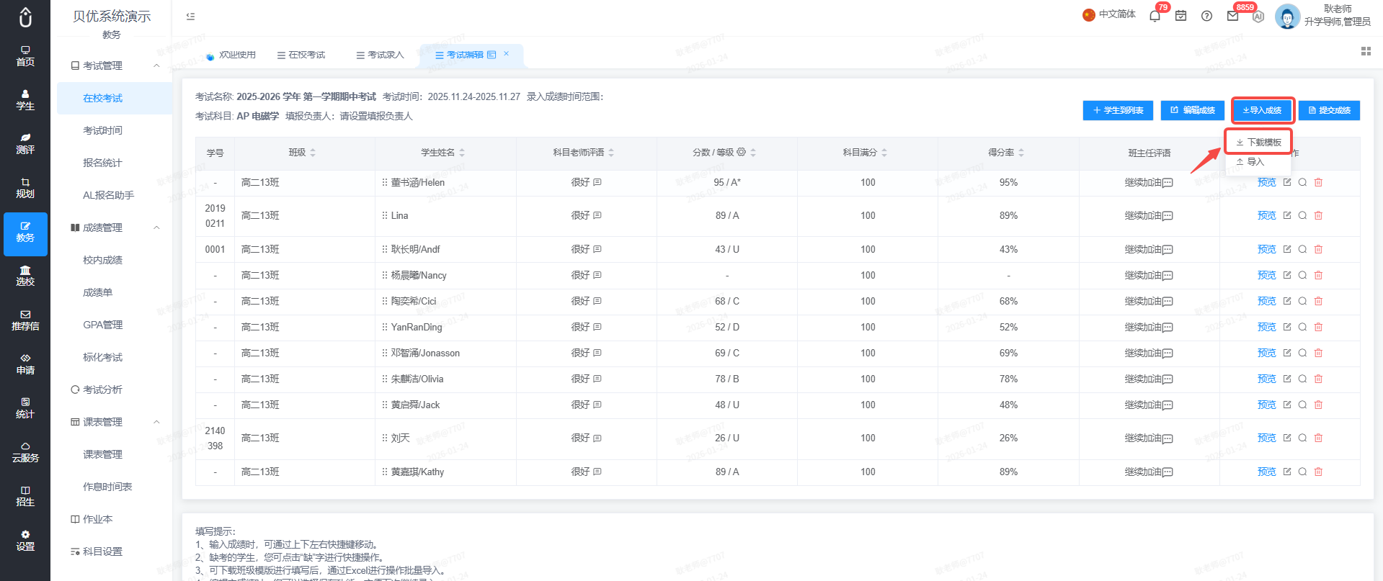Viewport: 1383px width, 581px height.
Task: Sort the 班级 column
Action: coord(313,153)
